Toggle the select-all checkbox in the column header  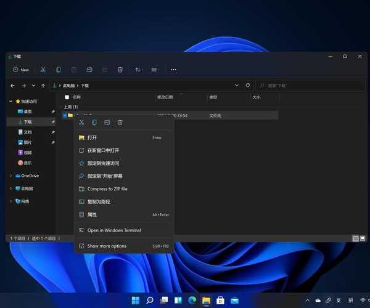tap(67, 97)
